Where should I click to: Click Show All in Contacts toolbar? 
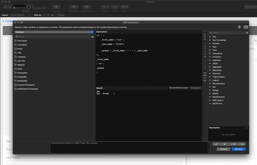click(x=56, y=7)
